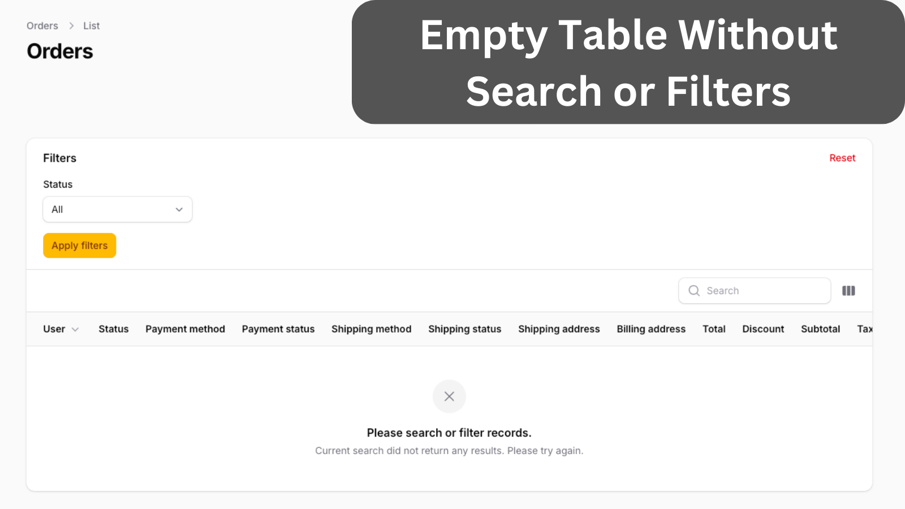Click the Shipping method column header
The image size is (905, 509).
click(372, 329)
